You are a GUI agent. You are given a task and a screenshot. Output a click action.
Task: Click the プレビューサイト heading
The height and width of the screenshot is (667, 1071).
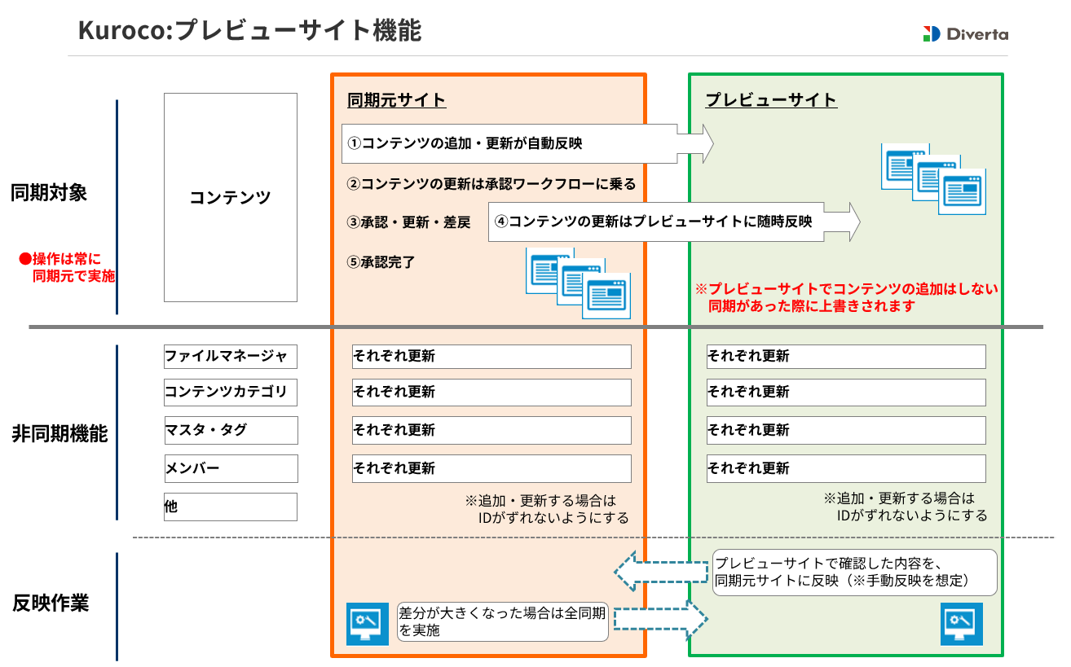coord(771,100)
